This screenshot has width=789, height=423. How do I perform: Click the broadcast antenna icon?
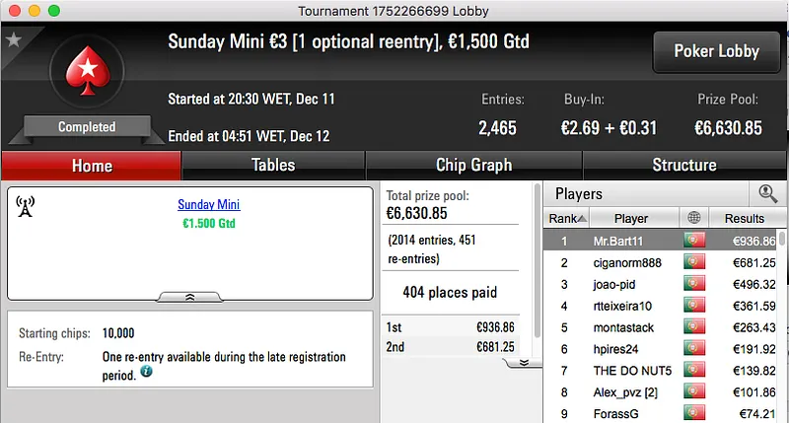26,206
